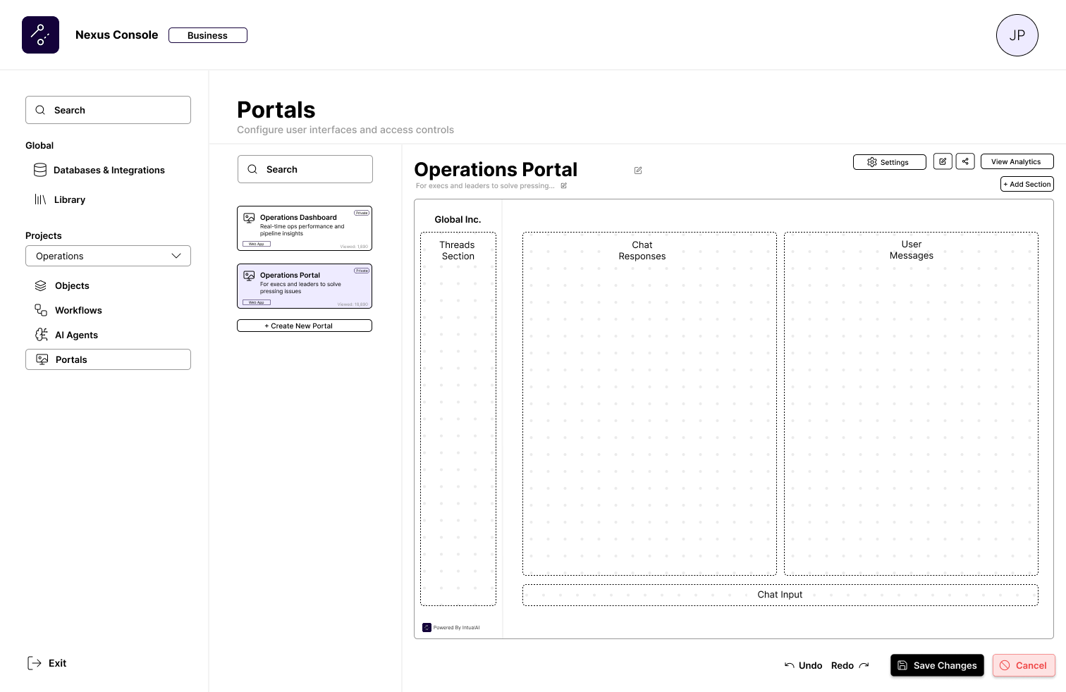The image size is (1066, 692).
Task: Open Databases & Integrations
Action: 109,171
